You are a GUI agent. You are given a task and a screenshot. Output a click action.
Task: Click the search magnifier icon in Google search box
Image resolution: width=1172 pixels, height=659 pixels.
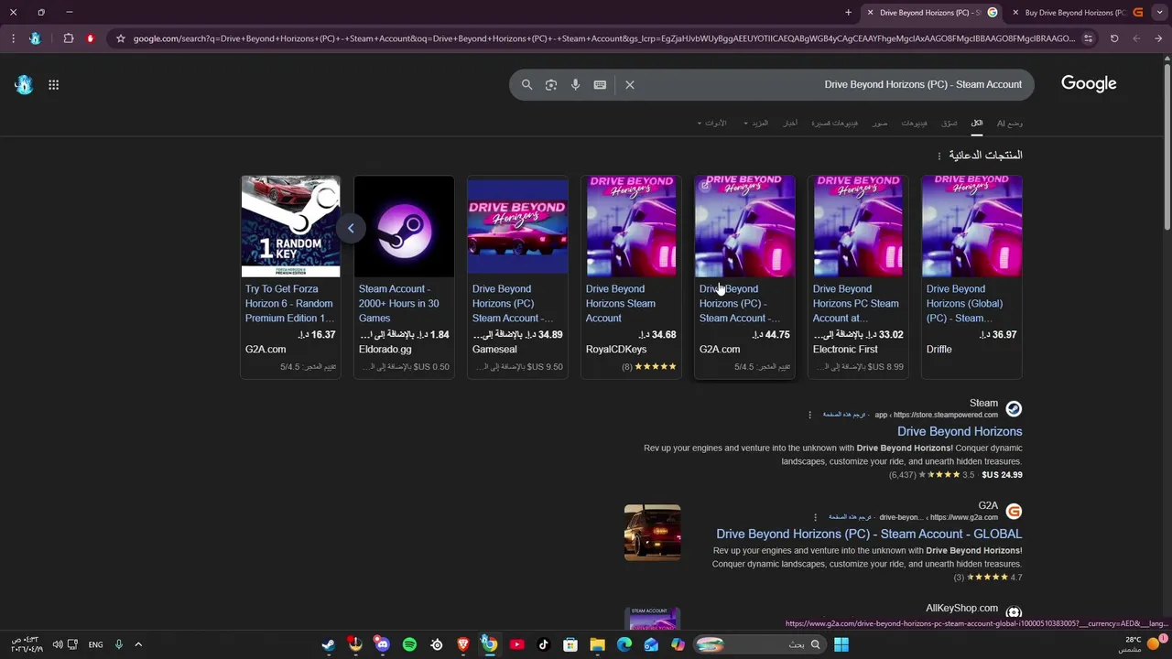[526, 84]
